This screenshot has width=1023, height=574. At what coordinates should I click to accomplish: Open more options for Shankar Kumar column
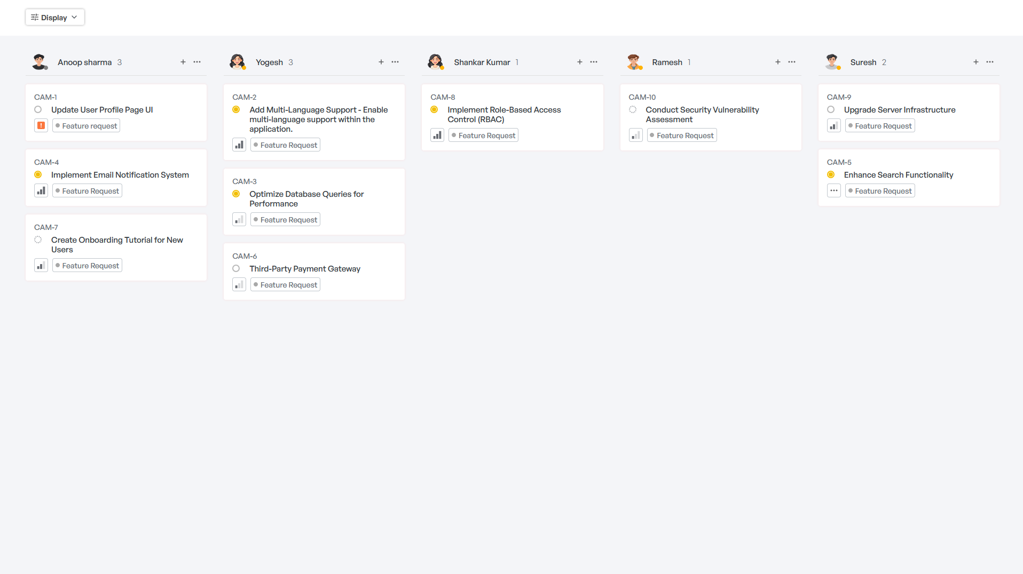click(x=593, y=62)
